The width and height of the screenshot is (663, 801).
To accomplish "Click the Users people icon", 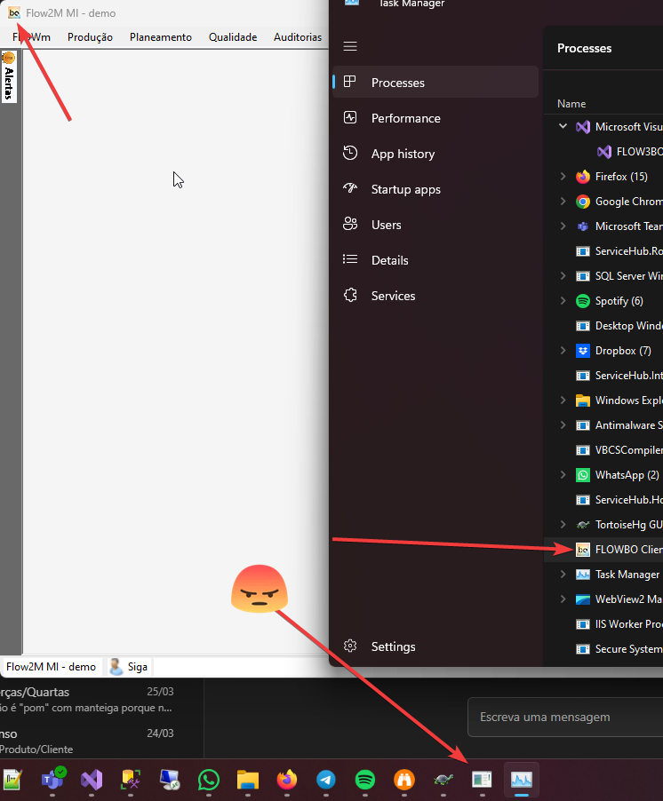I will point(350,224).
